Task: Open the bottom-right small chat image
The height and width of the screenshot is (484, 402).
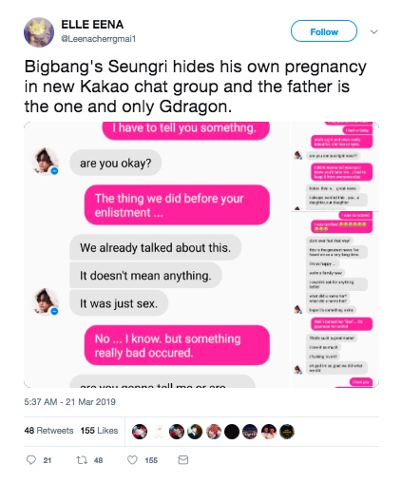Action: 335,300
